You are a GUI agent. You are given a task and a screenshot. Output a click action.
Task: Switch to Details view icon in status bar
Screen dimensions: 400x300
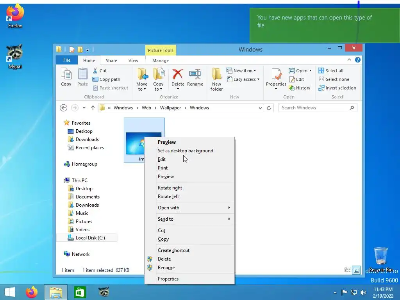347,270
